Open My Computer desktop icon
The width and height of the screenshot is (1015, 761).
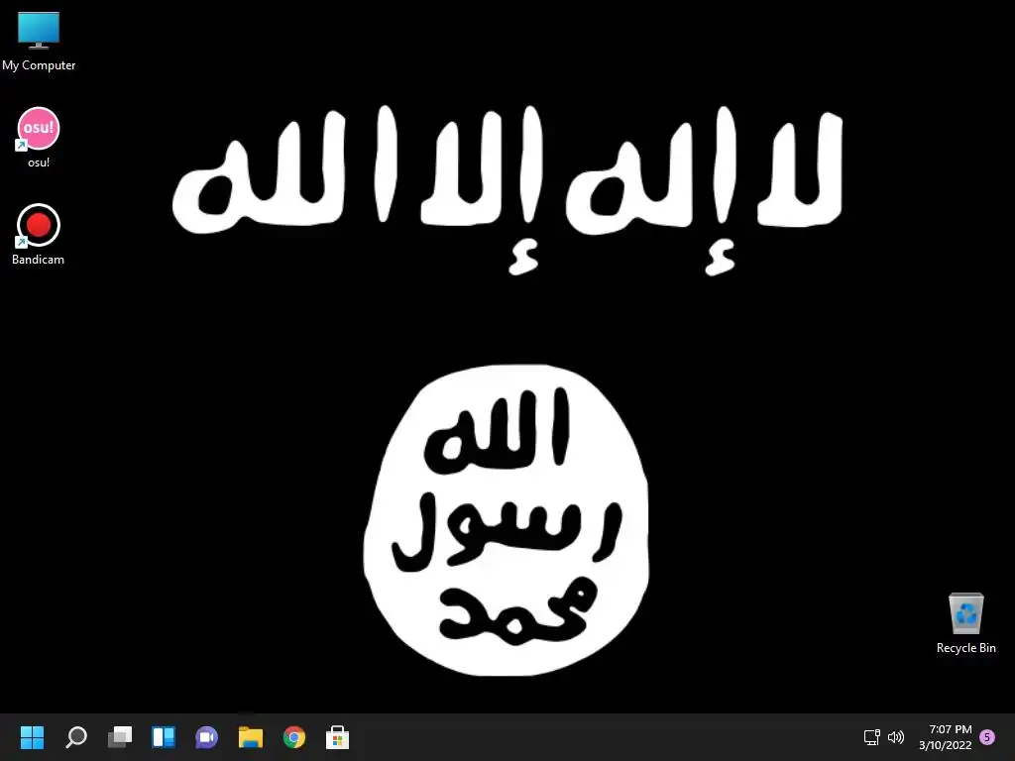click(x=39, y=42)
